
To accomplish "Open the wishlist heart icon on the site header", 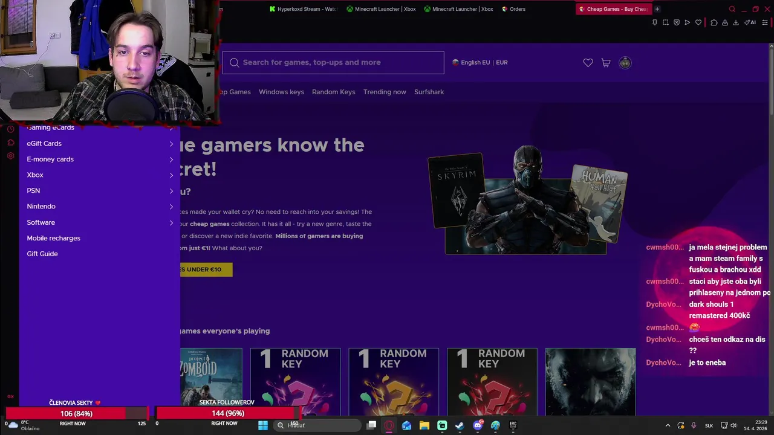I will 588,63.
